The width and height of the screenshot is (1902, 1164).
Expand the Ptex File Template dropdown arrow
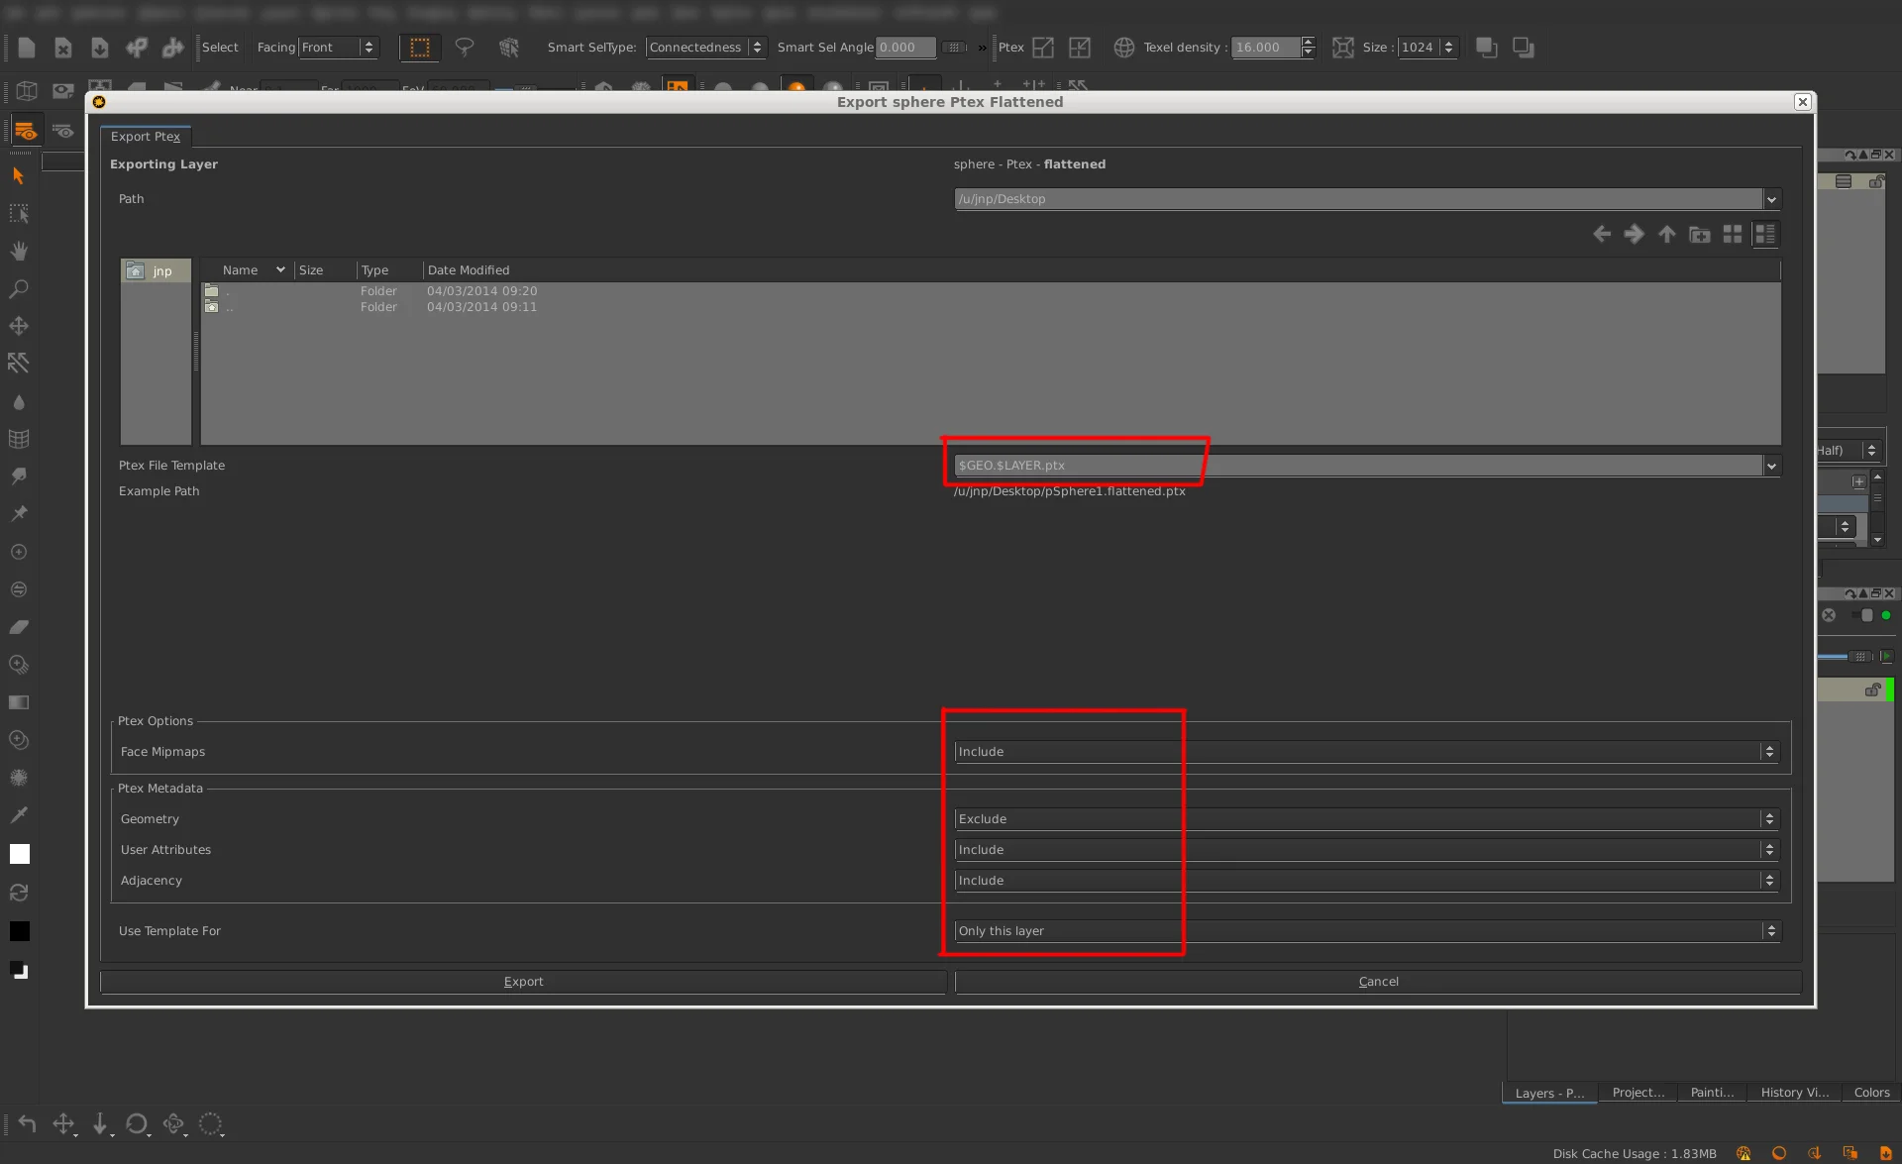click(1771, 466)
